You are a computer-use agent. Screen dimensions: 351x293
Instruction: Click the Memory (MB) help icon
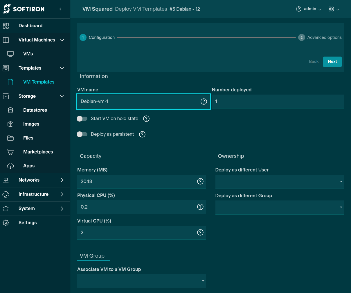200,181
